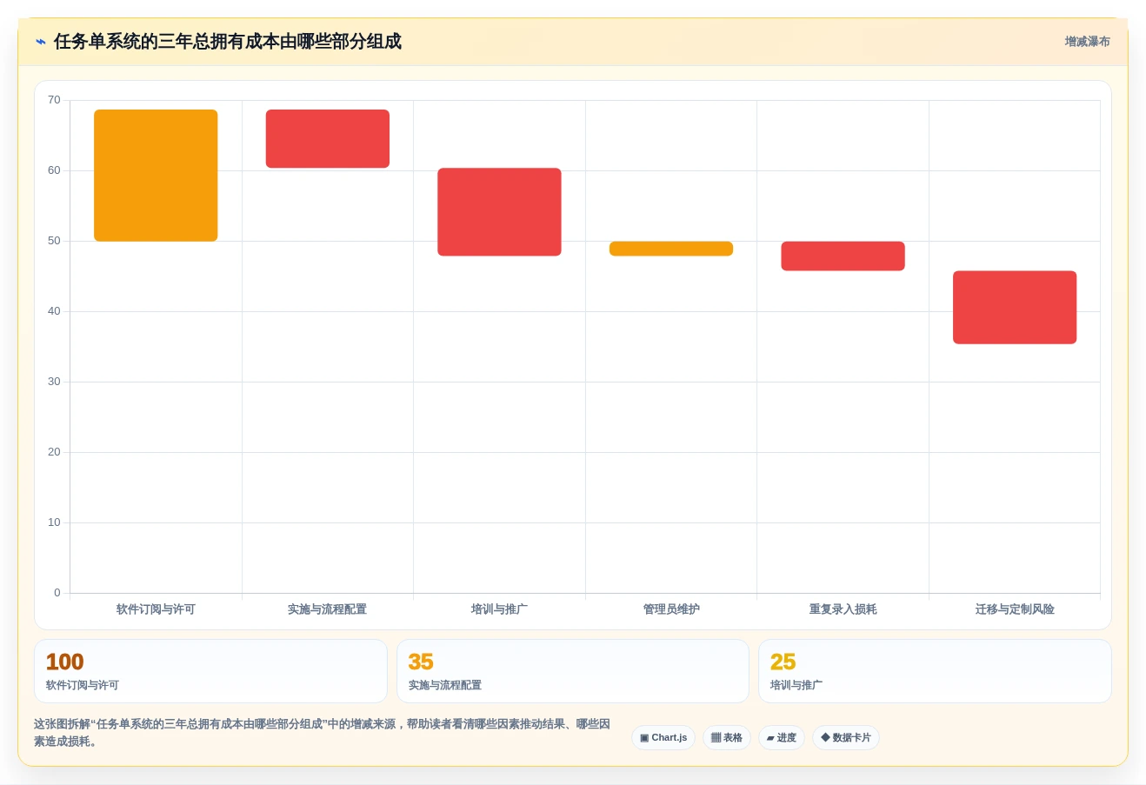Click the 表格 tag chip

click(727, 738)
